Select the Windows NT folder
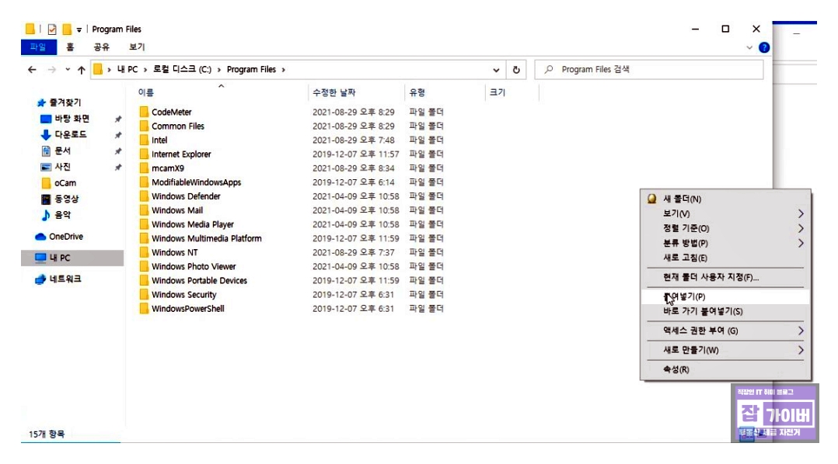This screenshot has height=464, width=838. click(174, 252)
